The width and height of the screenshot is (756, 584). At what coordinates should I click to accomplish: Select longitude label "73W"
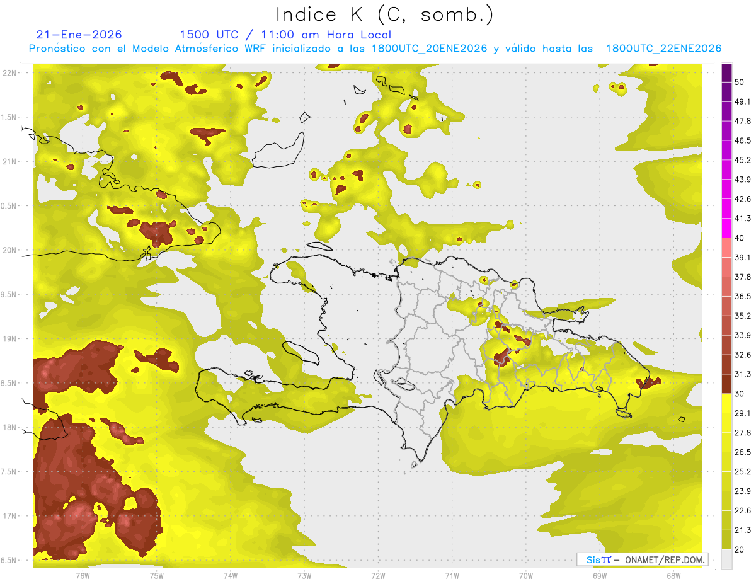click(x=304, y=575)
